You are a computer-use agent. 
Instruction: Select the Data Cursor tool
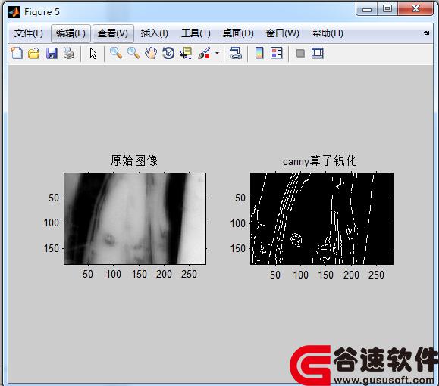tap(186, 53)
